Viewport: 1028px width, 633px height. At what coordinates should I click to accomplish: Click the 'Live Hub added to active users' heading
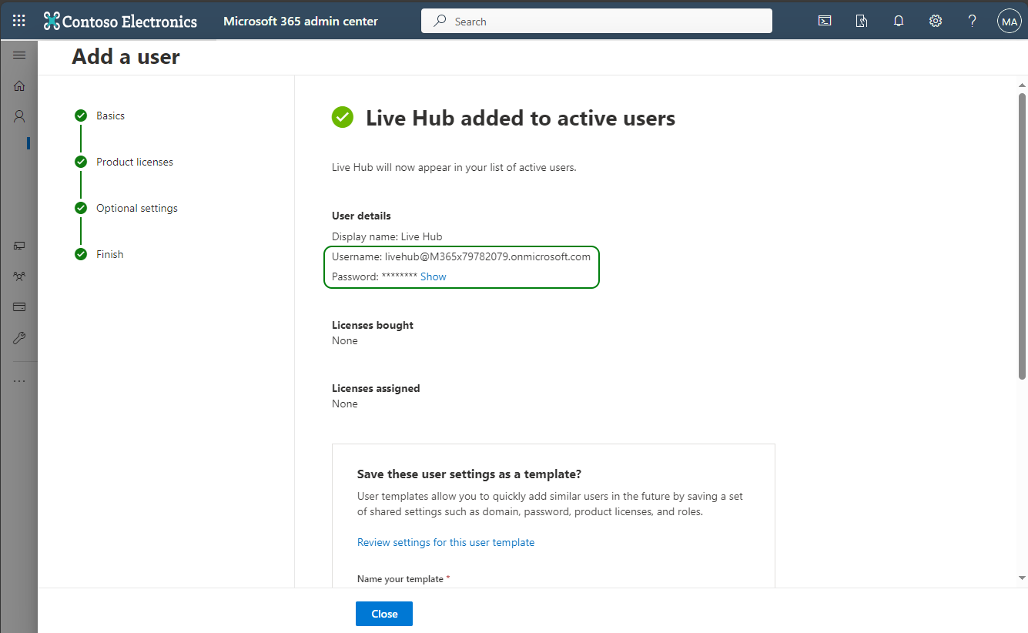521,118
